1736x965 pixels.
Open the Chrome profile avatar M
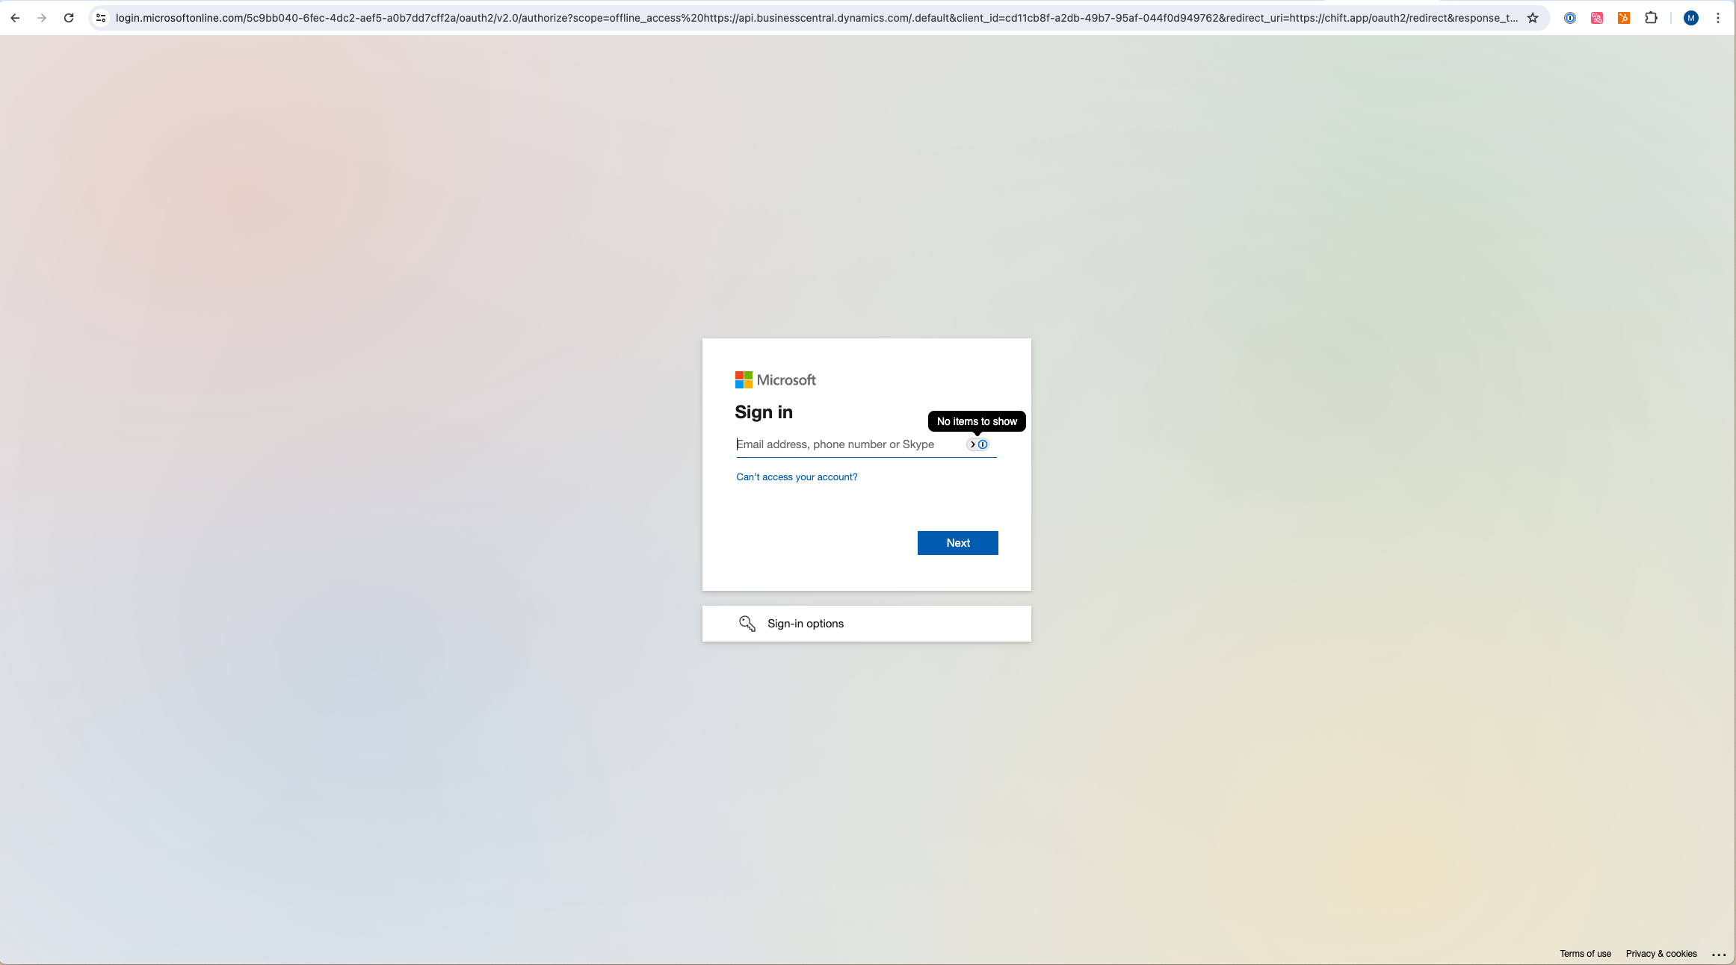click(1691, 18)
